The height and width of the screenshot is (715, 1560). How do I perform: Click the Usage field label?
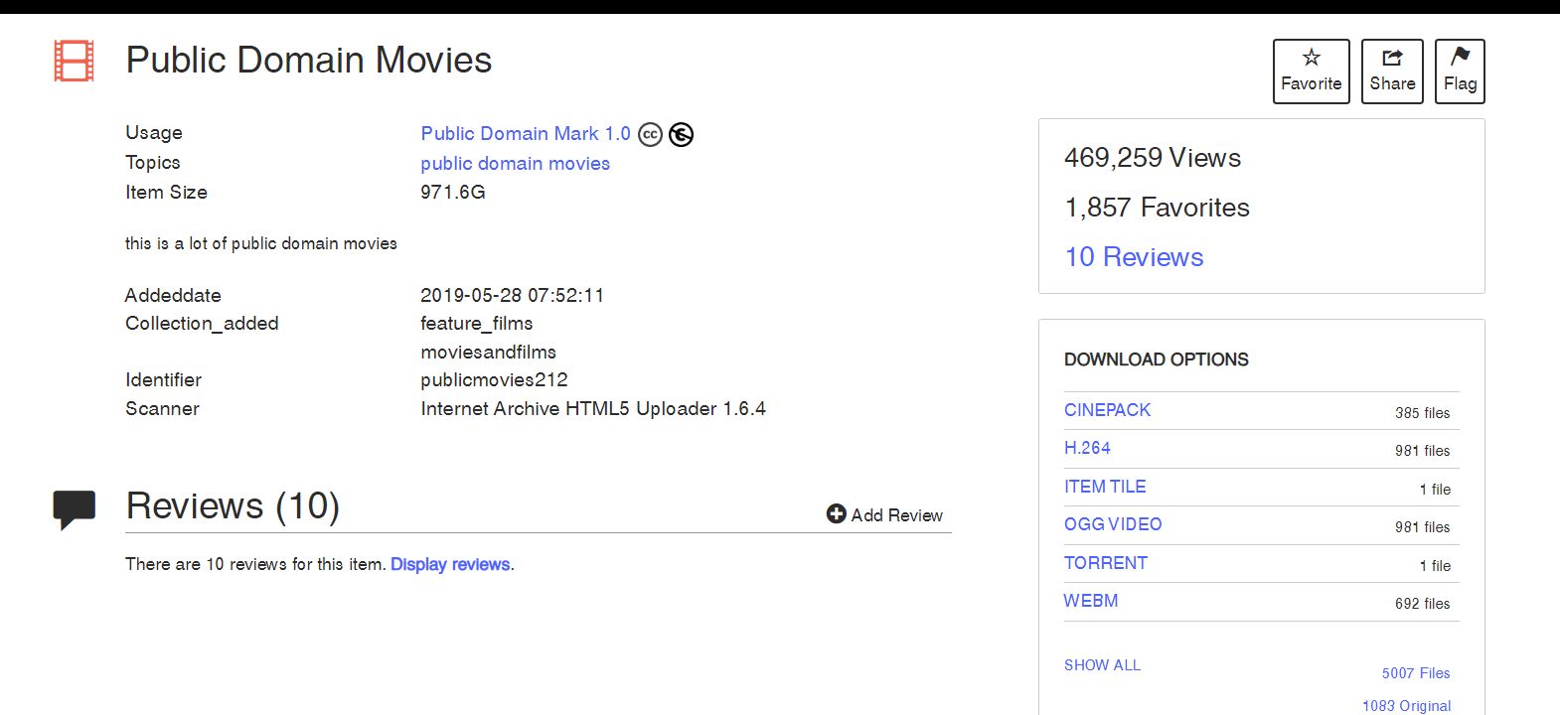(x=154, y=133)
